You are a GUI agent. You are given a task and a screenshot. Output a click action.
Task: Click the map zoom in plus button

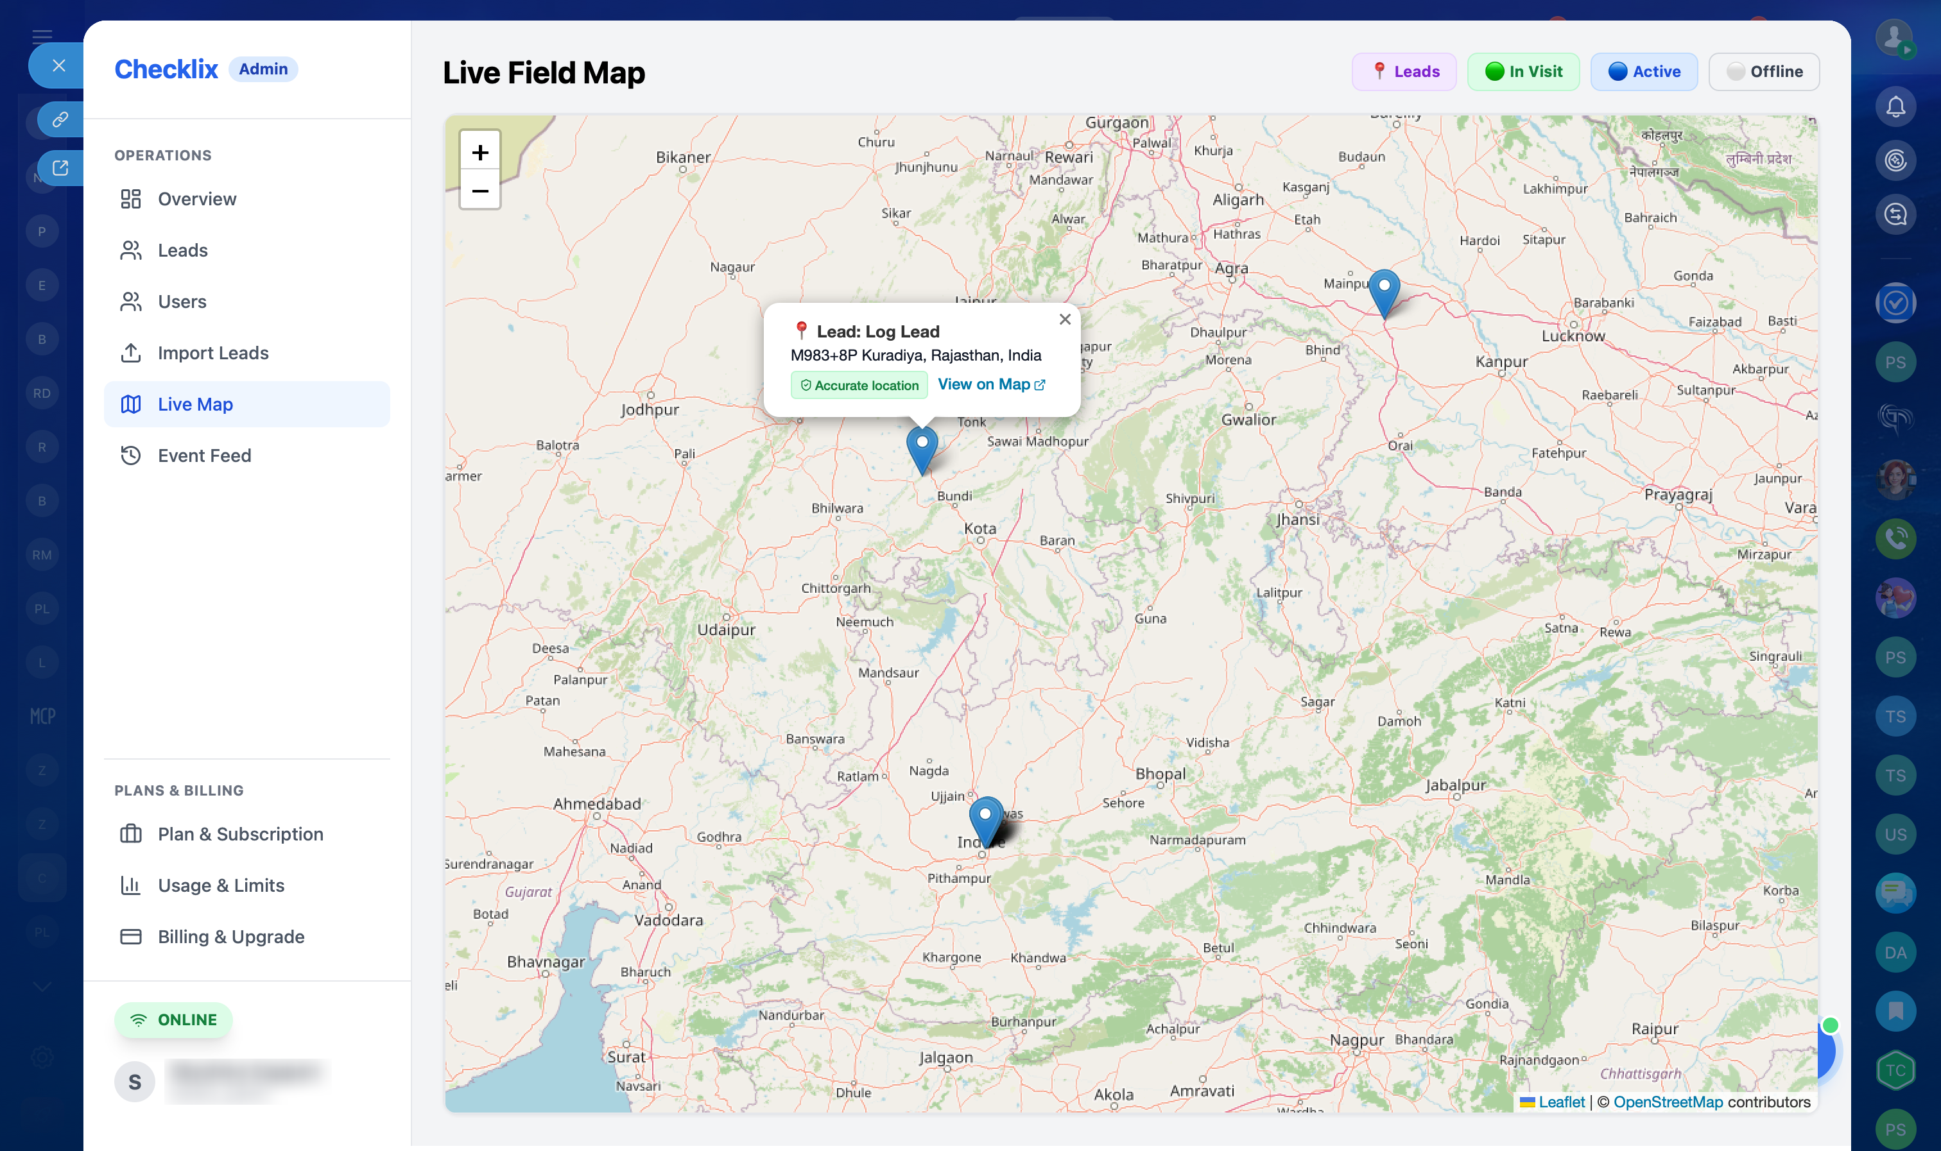[479, 152]
